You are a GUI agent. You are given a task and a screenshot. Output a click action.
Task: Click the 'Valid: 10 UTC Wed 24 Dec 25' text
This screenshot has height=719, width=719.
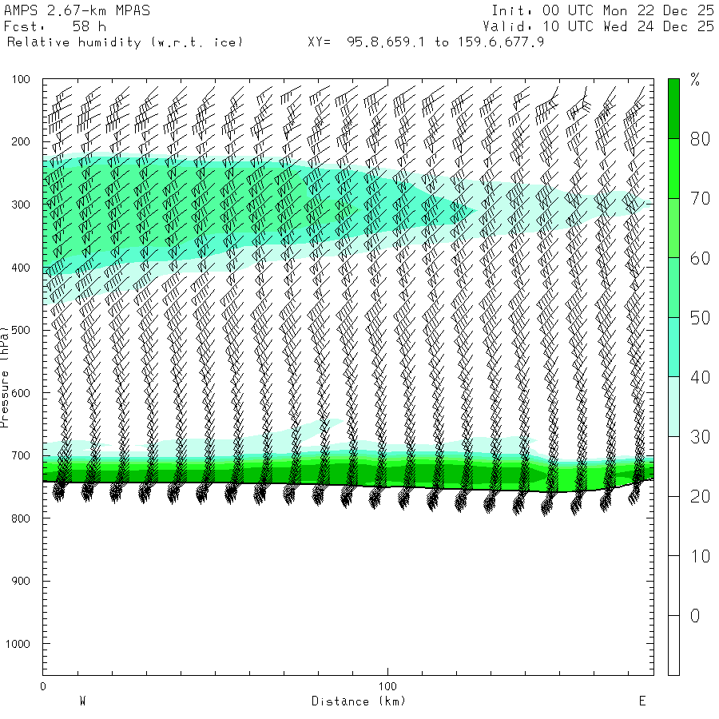click(x=598, y=26)
